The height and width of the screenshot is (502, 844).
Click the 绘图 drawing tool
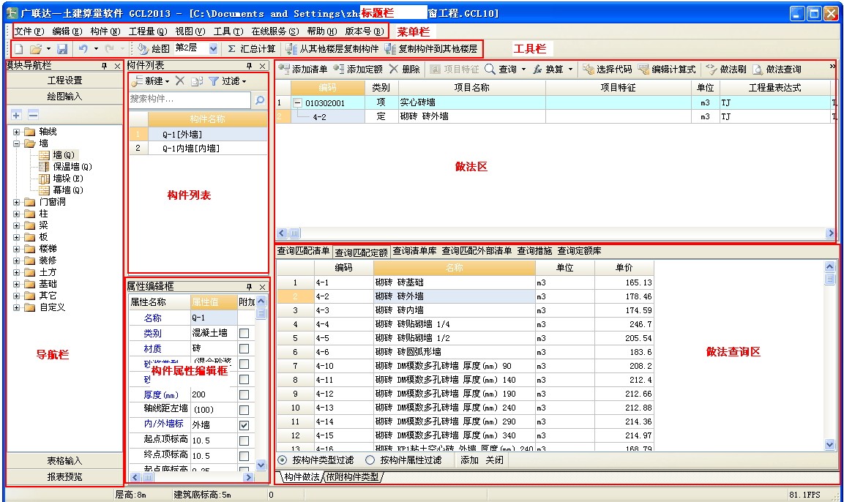[x=154, y=49]
